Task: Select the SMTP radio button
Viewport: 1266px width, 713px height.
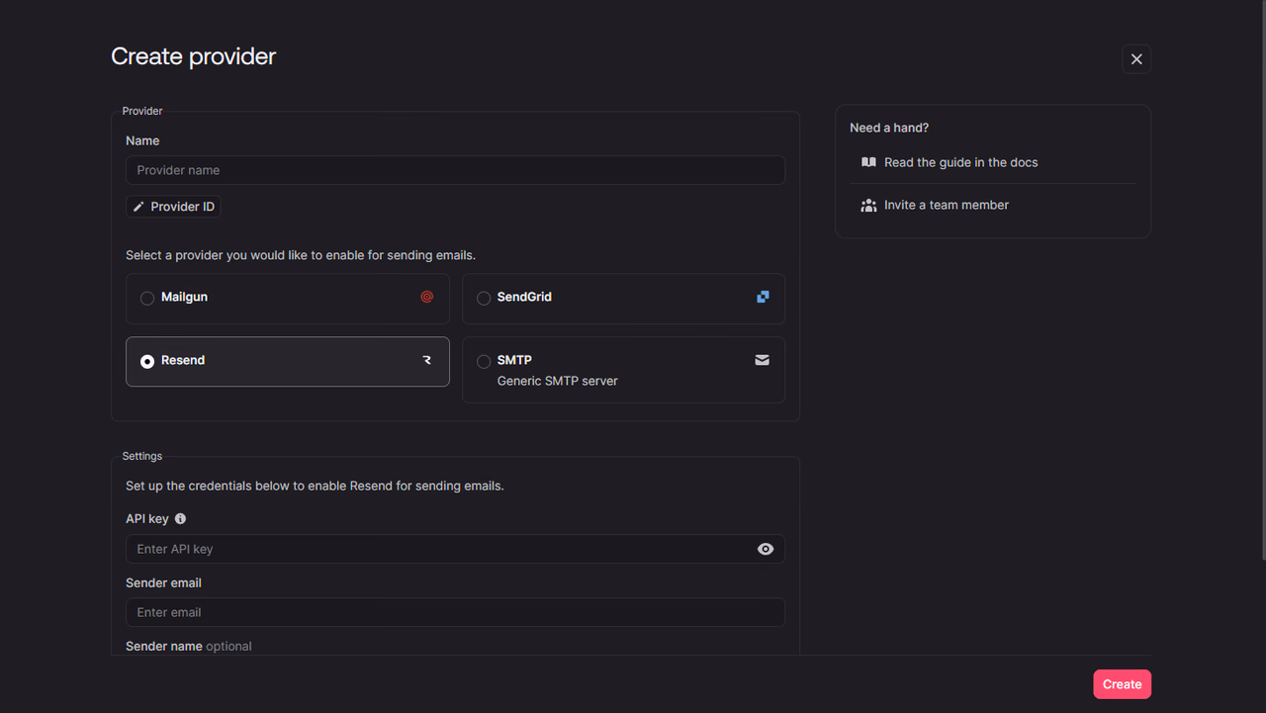Action: [484, 362]
